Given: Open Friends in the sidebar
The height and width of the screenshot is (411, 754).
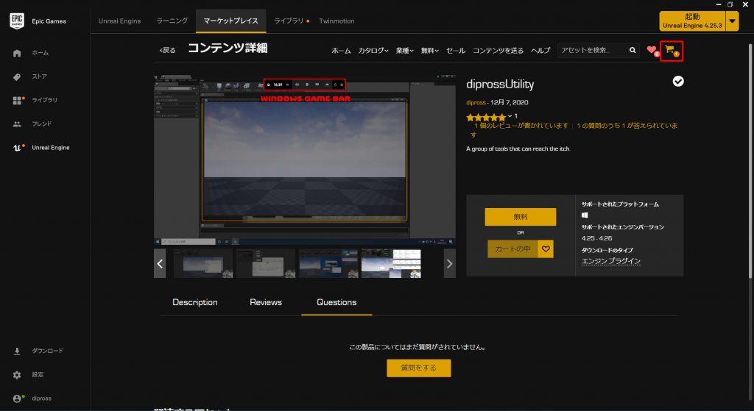Looking at the screenshot, I should point(32,124).
